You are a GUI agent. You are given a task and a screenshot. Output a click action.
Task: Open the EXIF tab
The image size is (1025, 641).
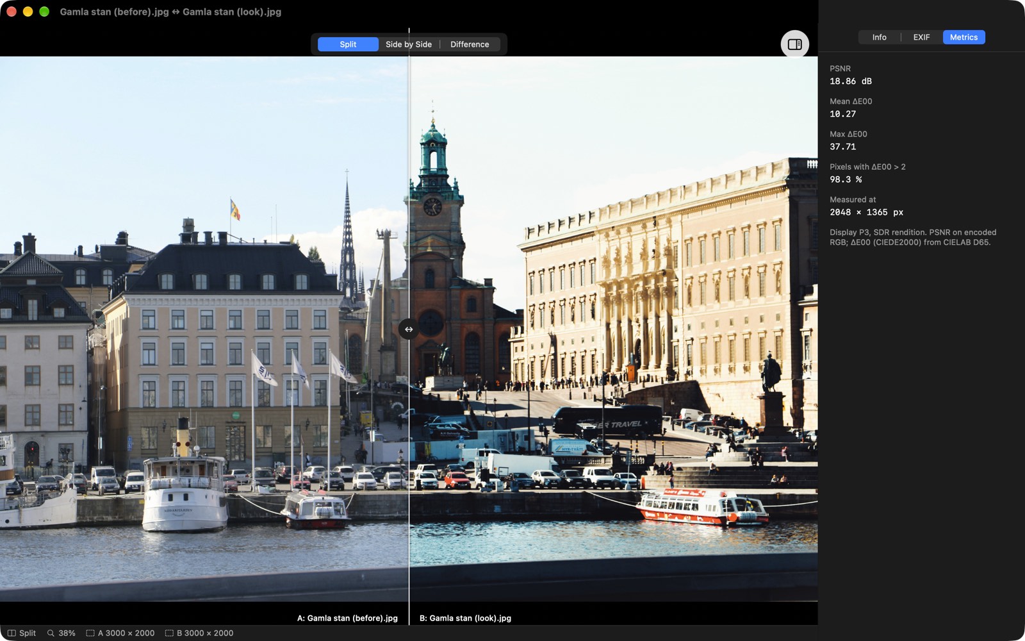tap(921, 37)
